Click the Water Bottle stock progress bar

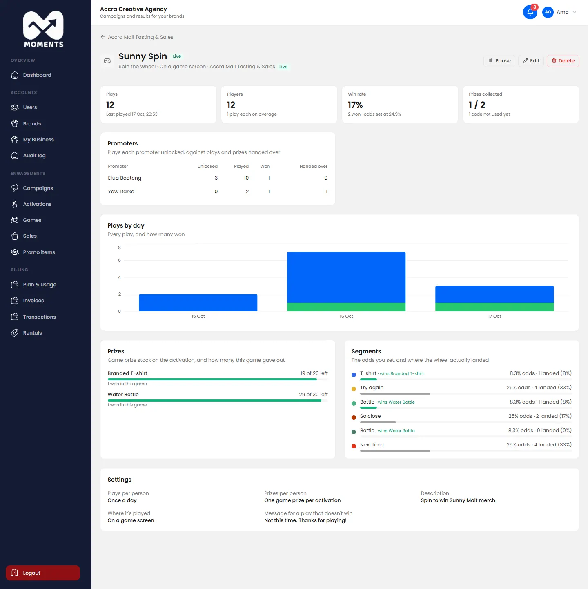pos(218,401)
